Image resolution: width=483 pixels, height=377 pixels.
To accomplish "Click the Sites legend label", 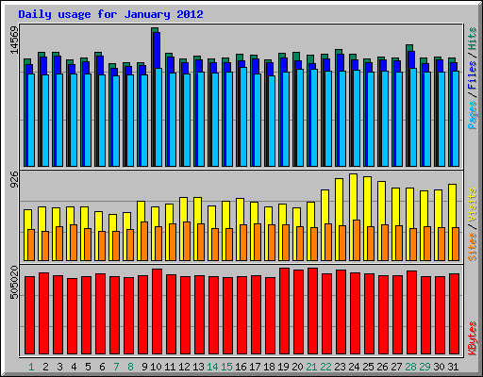I will tap(472, 247).
